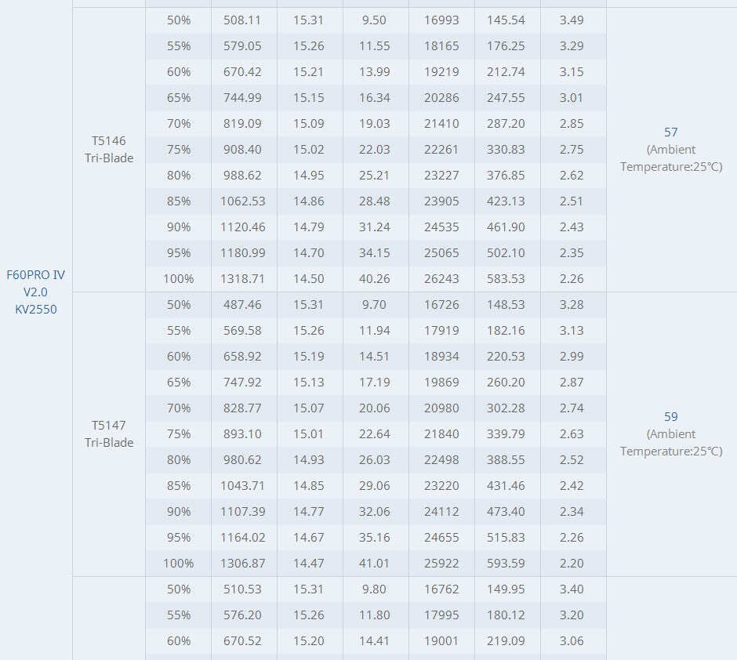Click efficiency 2.20 cell
The width and height of the screenshot is (737, 660).
point(573,564)
